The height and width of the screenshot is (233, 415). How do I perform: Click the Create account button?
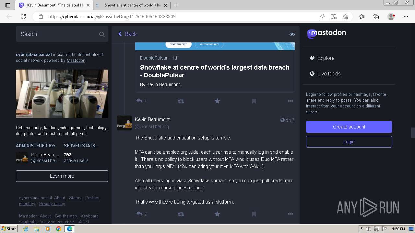coord(349,127)
